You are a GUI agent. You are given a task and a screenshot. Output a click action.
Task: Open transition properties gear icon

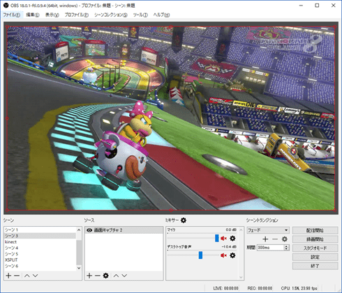[x=285, y=239]
